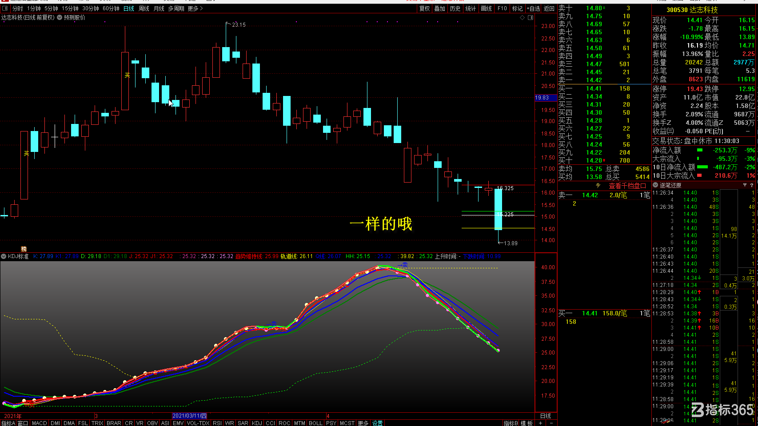The height and width of the screenshot is (426, 758).
Task: Expand the KDJ标准 indicator dropdown arrow
Action: (4, 256)
